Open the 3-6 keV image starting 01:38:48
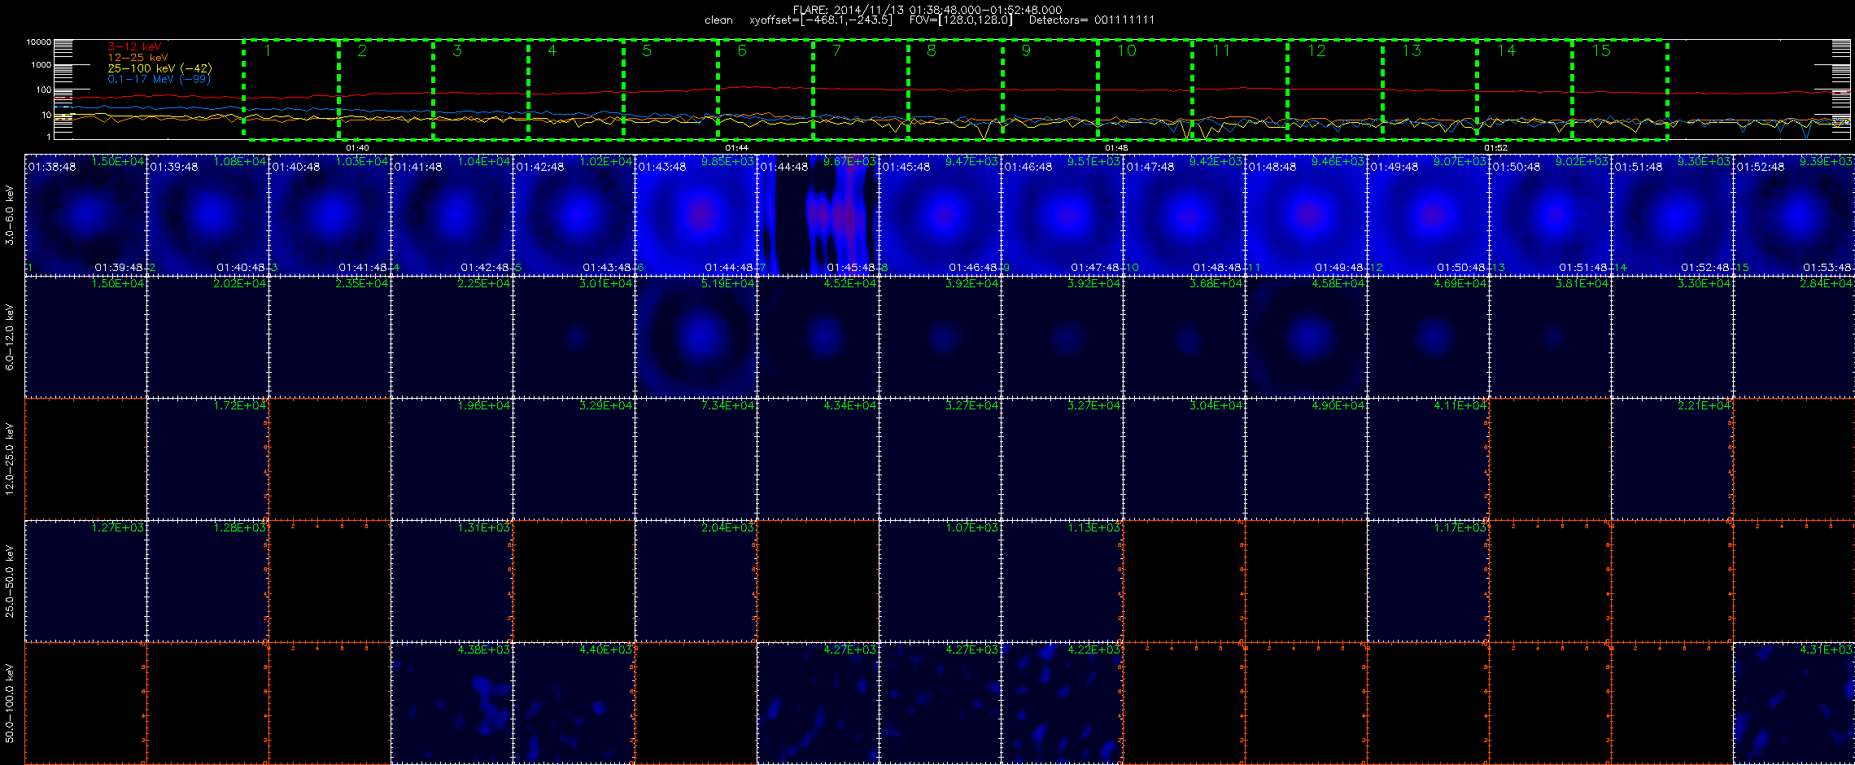The height and width of the screenshot is (765, 1855). point(85,215)
